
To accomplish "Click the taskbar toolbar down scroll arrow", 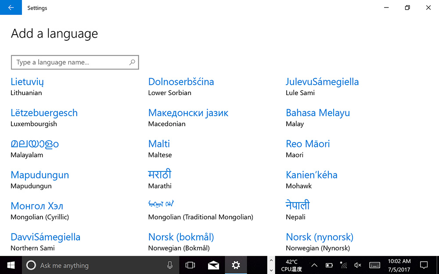I will [x=271, y=270].
